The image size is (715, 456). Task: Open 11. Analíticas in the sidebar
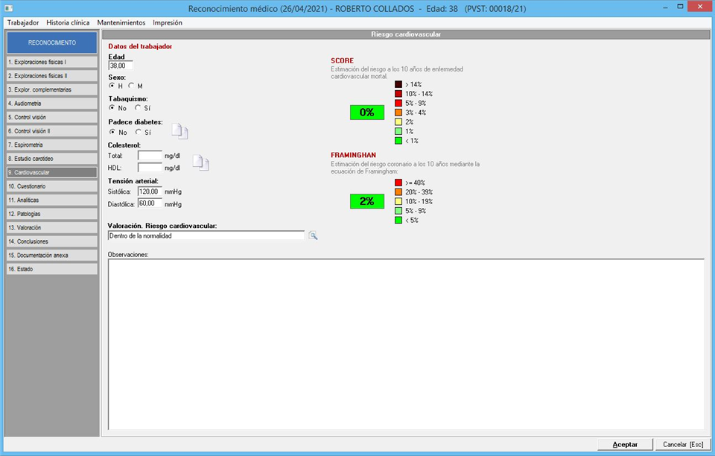[52, 200]
